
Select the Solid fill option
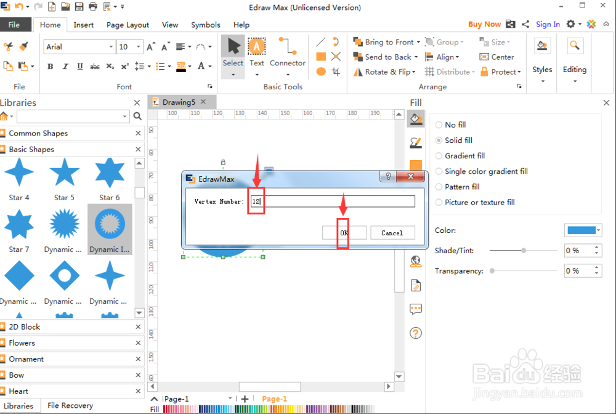point(454,140)
